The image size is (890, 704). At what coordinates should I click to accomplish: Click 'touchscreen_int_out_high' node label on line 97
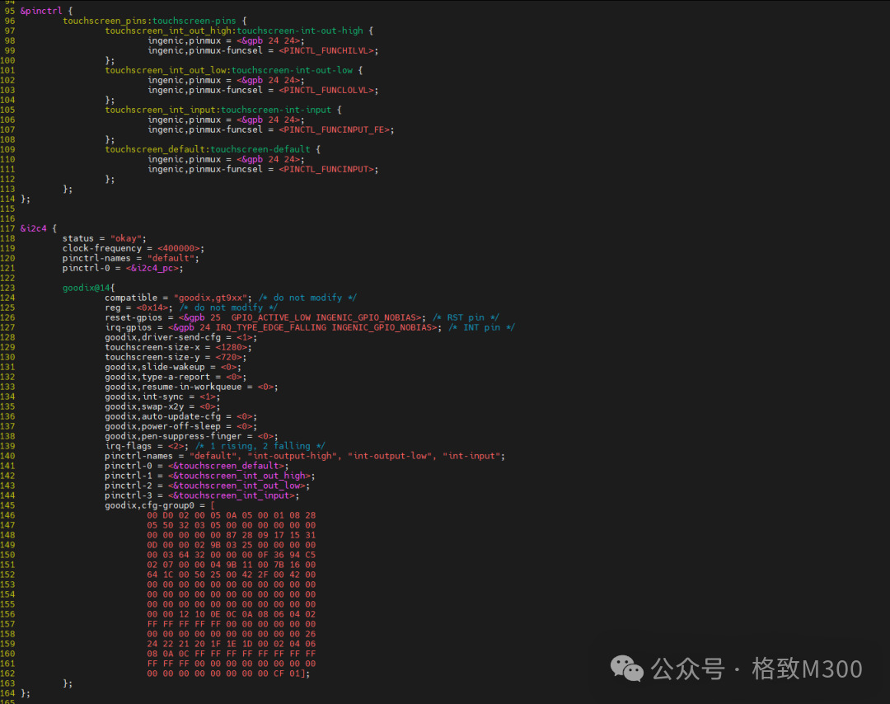(x=169, y=31)
